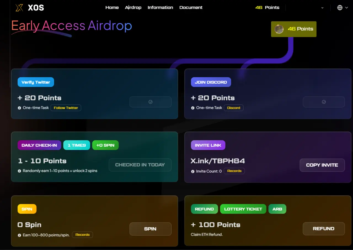Viewport: 353px width, 250px height.
Task: Open the Follow Twitter link
Action: tap(66, 108)
